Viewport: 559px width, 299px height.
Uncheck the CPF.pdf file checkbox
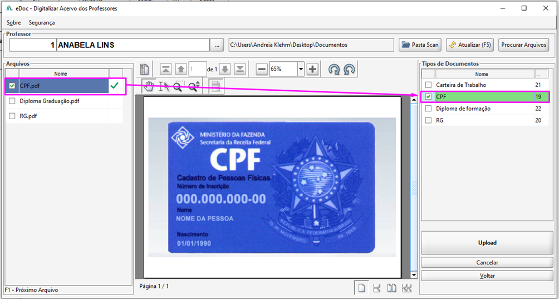click(12, 86)
